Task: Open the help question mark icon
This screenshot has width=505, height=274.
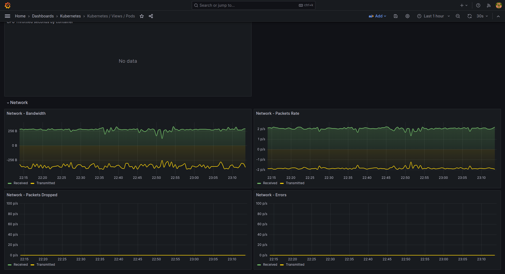Action: tap(478, 5)
